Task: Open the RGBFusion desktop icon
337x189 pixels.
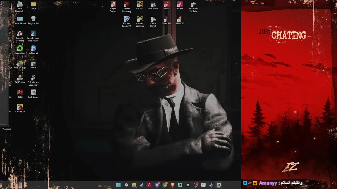Action: [x=20, y=79]
